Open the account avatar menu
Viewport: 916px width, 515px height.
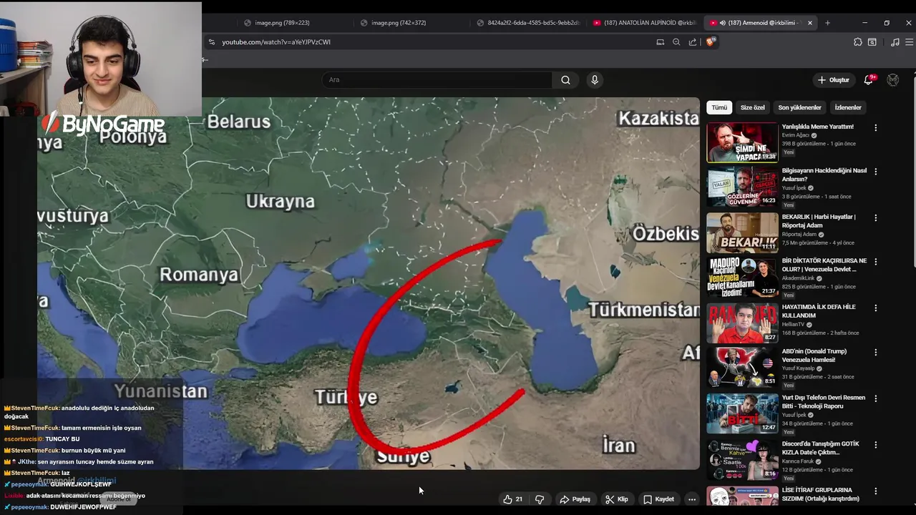[x=893, y=80]
